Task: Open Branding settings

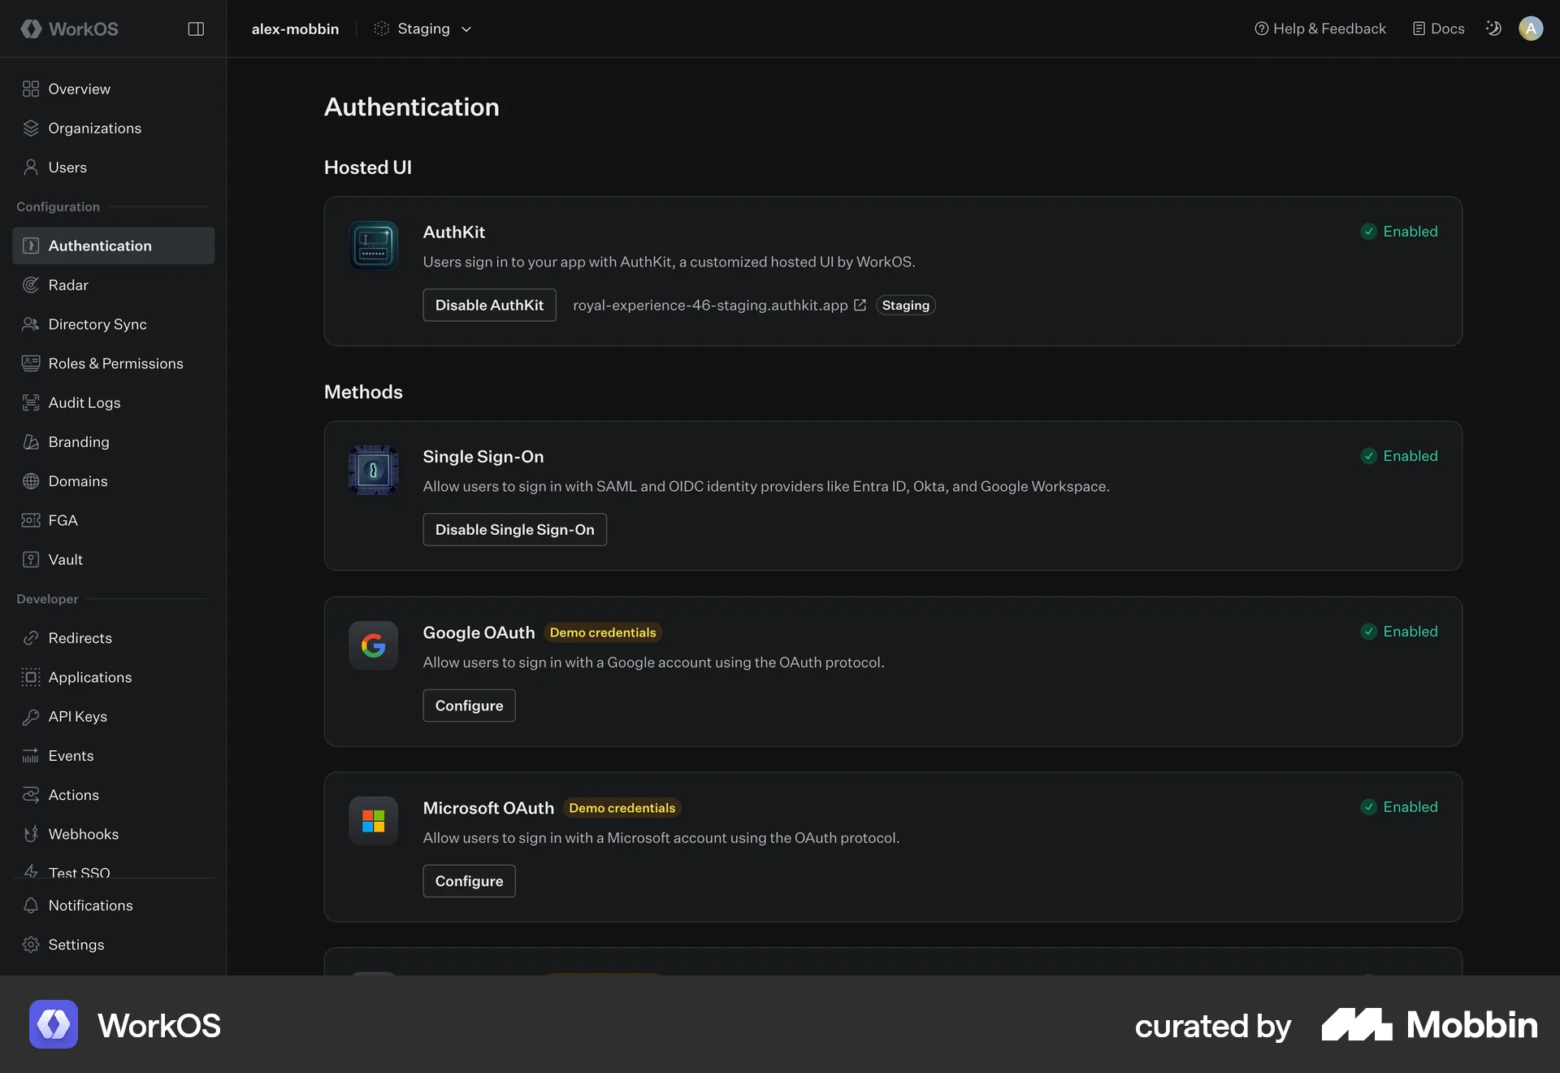Action: [78, 441]
